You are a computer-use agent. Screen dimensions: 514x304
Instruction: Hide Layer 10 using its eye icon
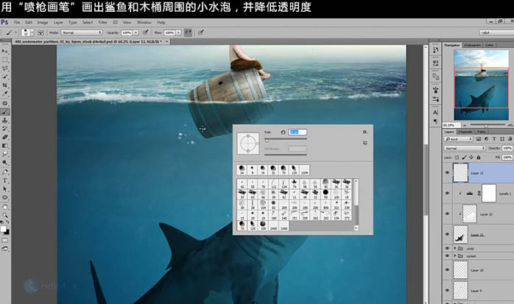[447, 270]
